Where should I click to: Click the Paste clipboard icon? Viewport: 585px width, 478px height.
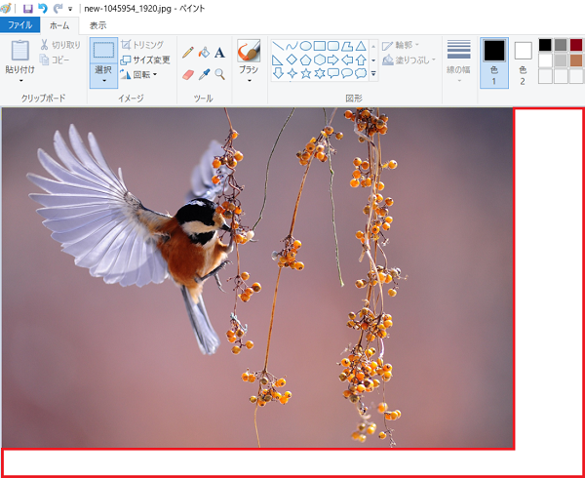(x=20, y=51)
